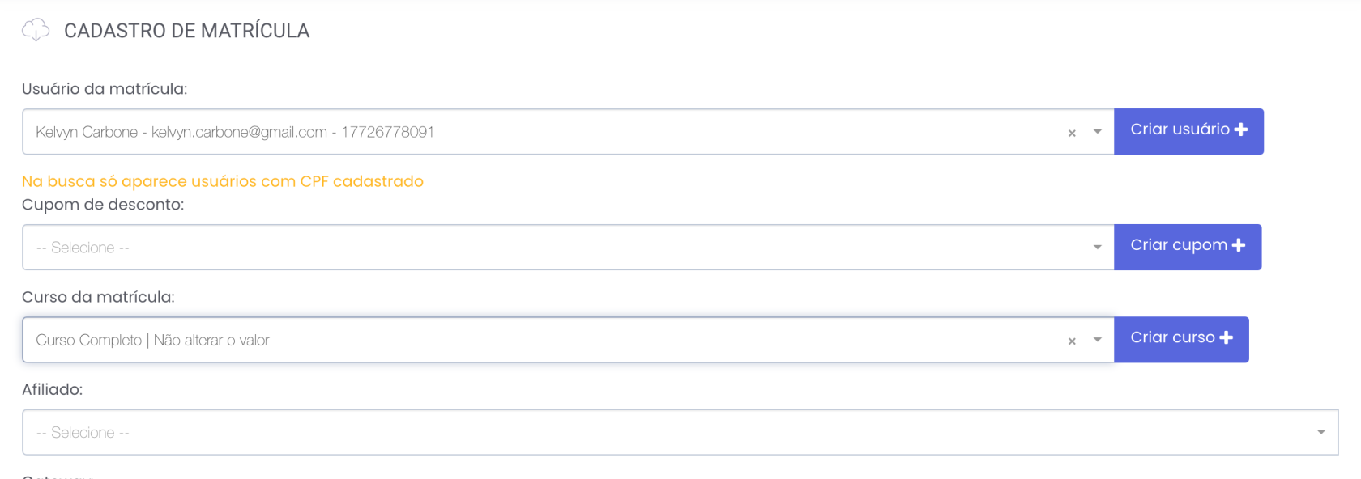Click the Curso Completo selected value text

[x=152, y=341]
